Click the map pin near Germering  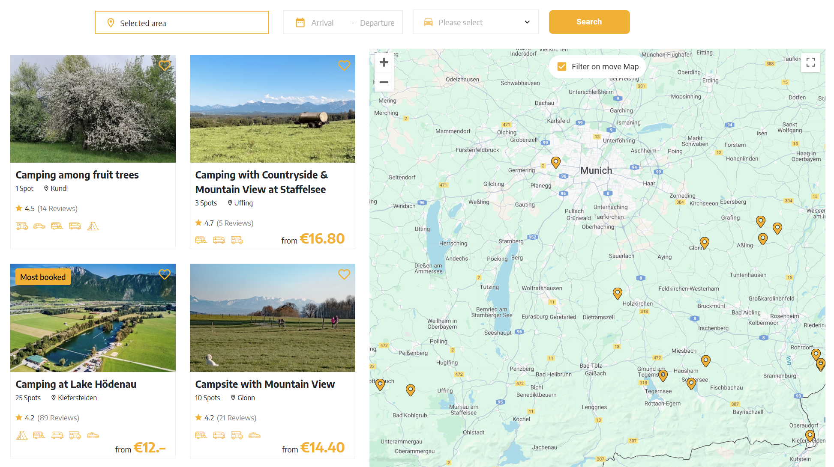[x=555, y=162]
